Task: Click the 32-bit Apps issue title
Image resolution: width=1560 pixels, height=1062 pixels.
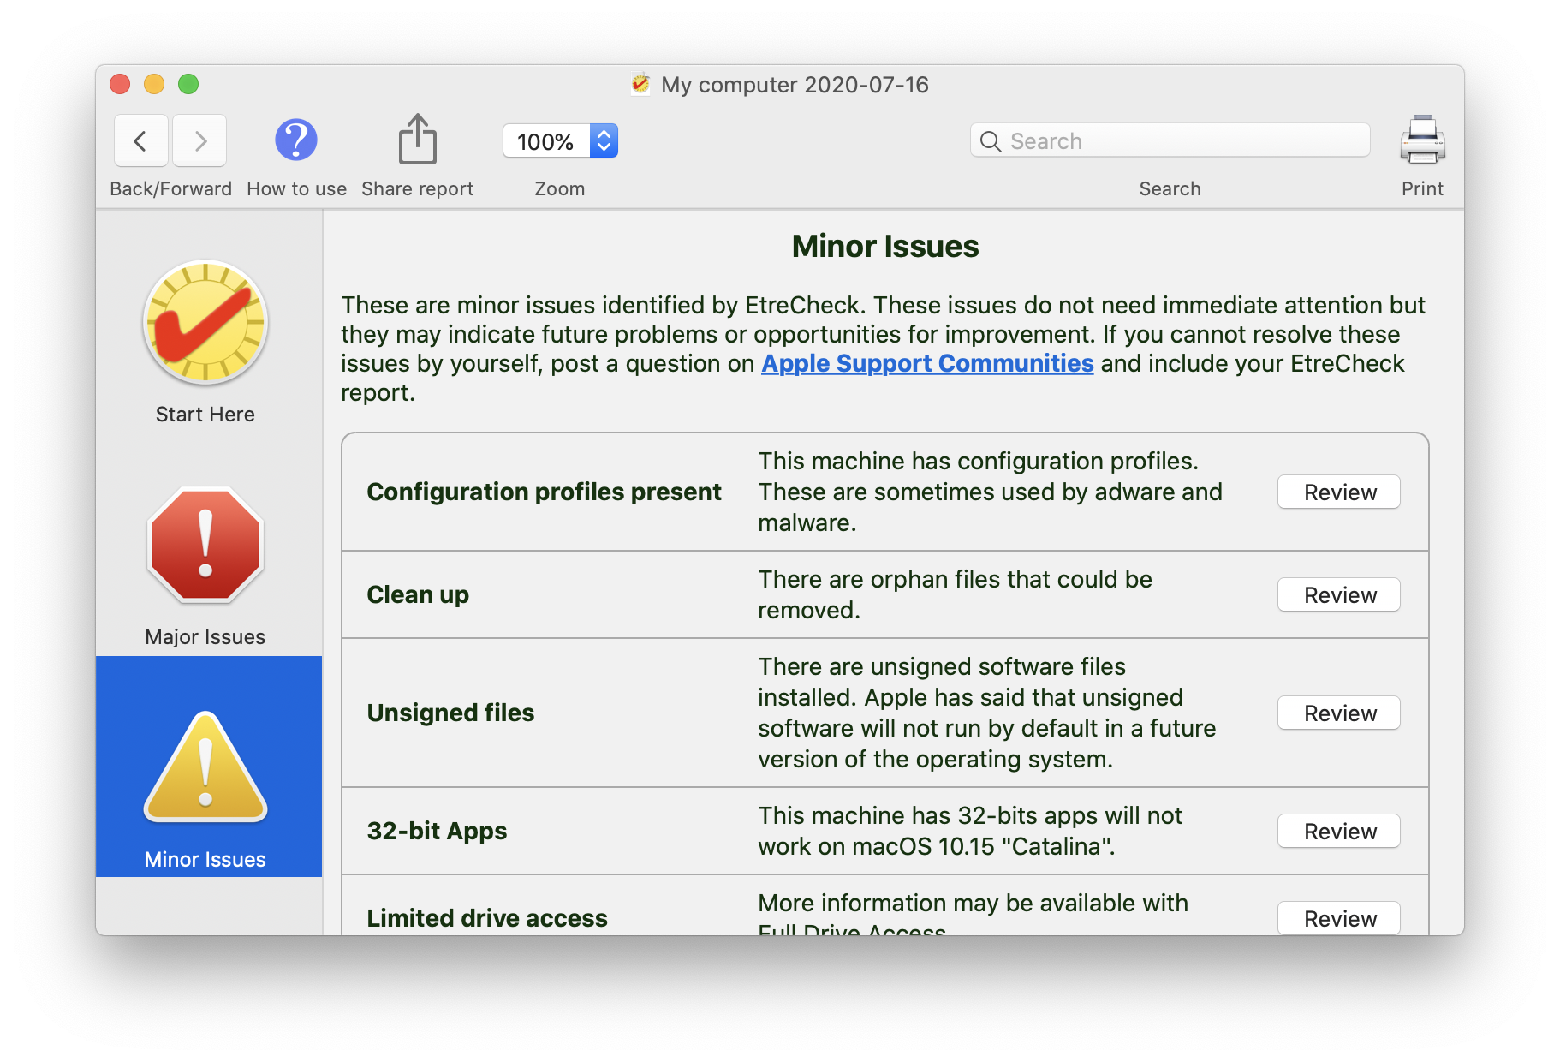Action: (x=437, y=831)
